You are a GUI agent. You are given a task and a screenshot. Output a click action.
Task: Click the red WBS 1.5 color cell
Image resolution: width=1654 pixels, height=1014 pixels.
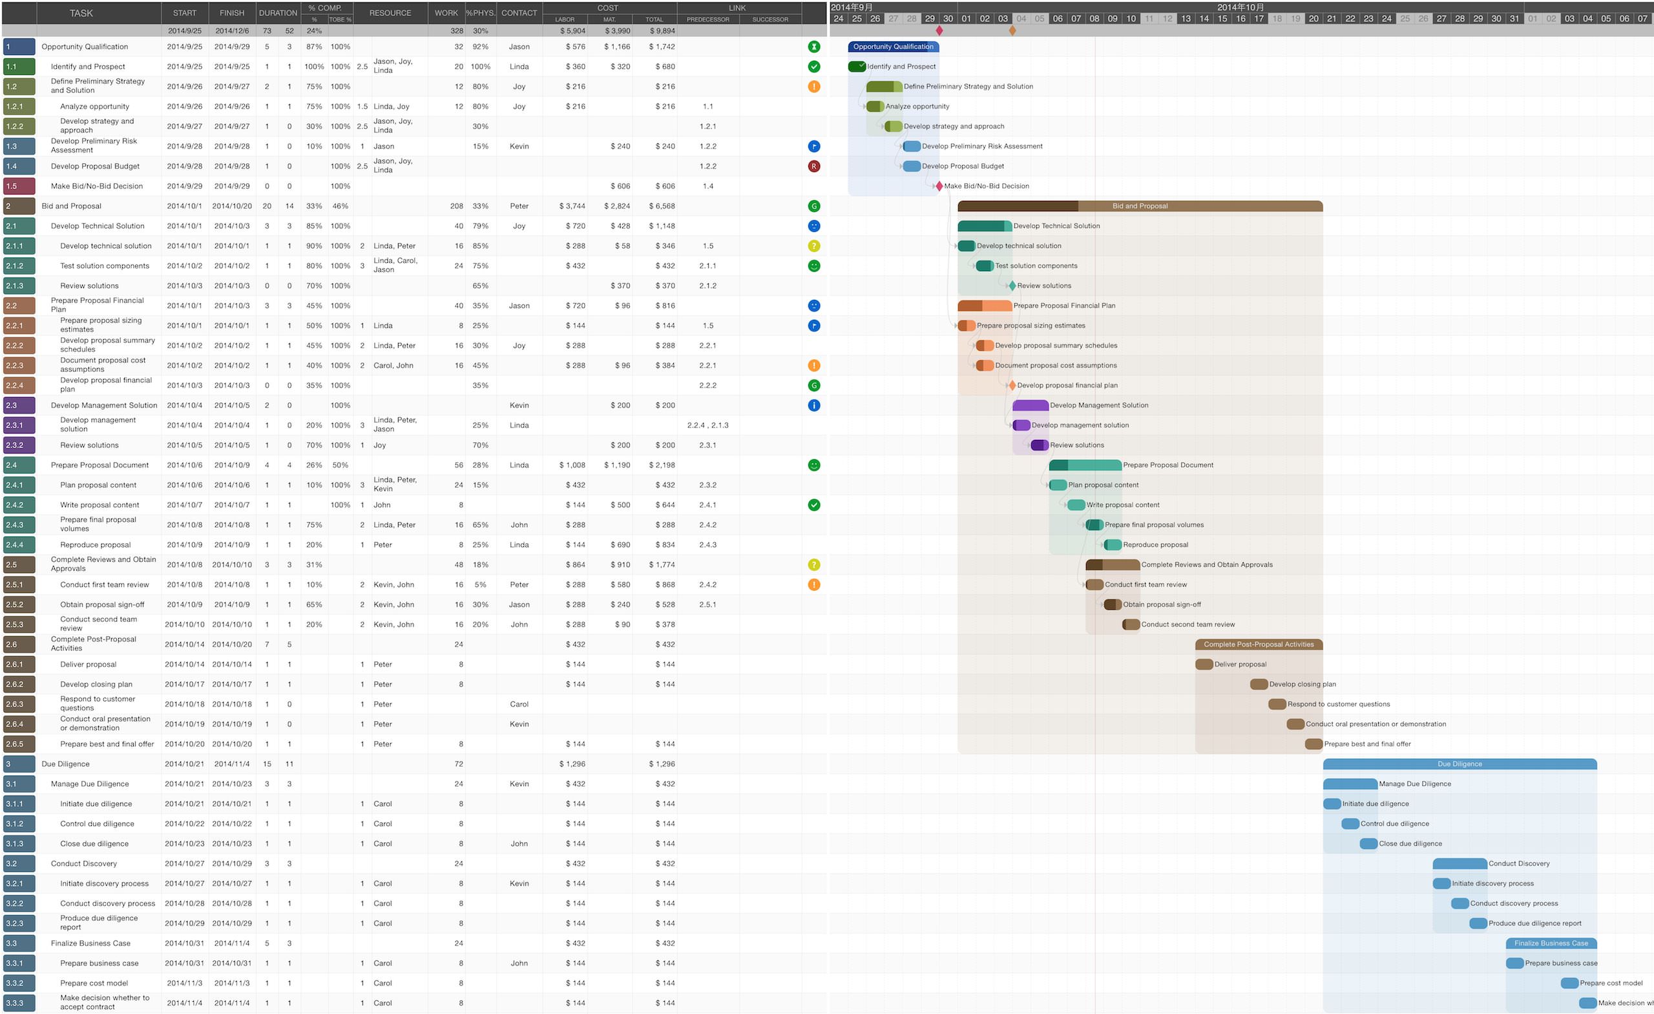pos(19,187)
